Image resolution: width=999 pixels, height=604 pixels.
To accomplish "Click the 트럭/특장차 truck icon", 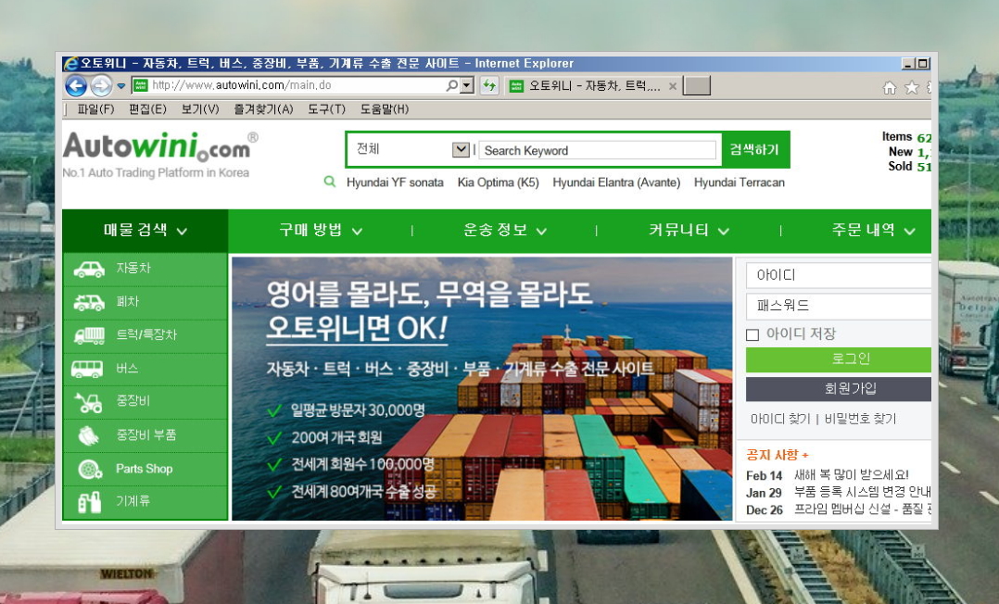I will [x=89, y=335].
